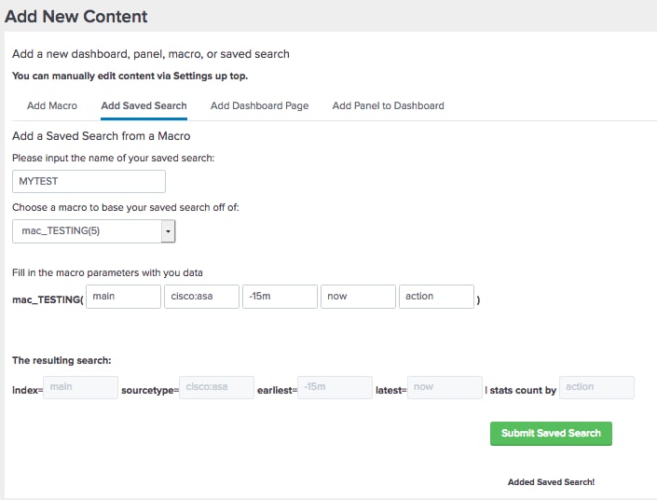Click the disabled index= result field

[x=80, y=387]
